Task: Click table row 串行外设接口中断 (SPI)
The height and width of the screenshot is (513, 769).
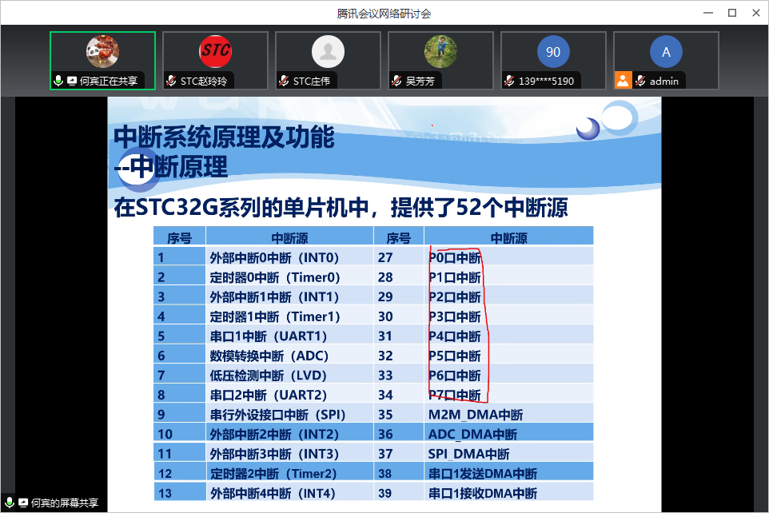Action: (263, 414)
